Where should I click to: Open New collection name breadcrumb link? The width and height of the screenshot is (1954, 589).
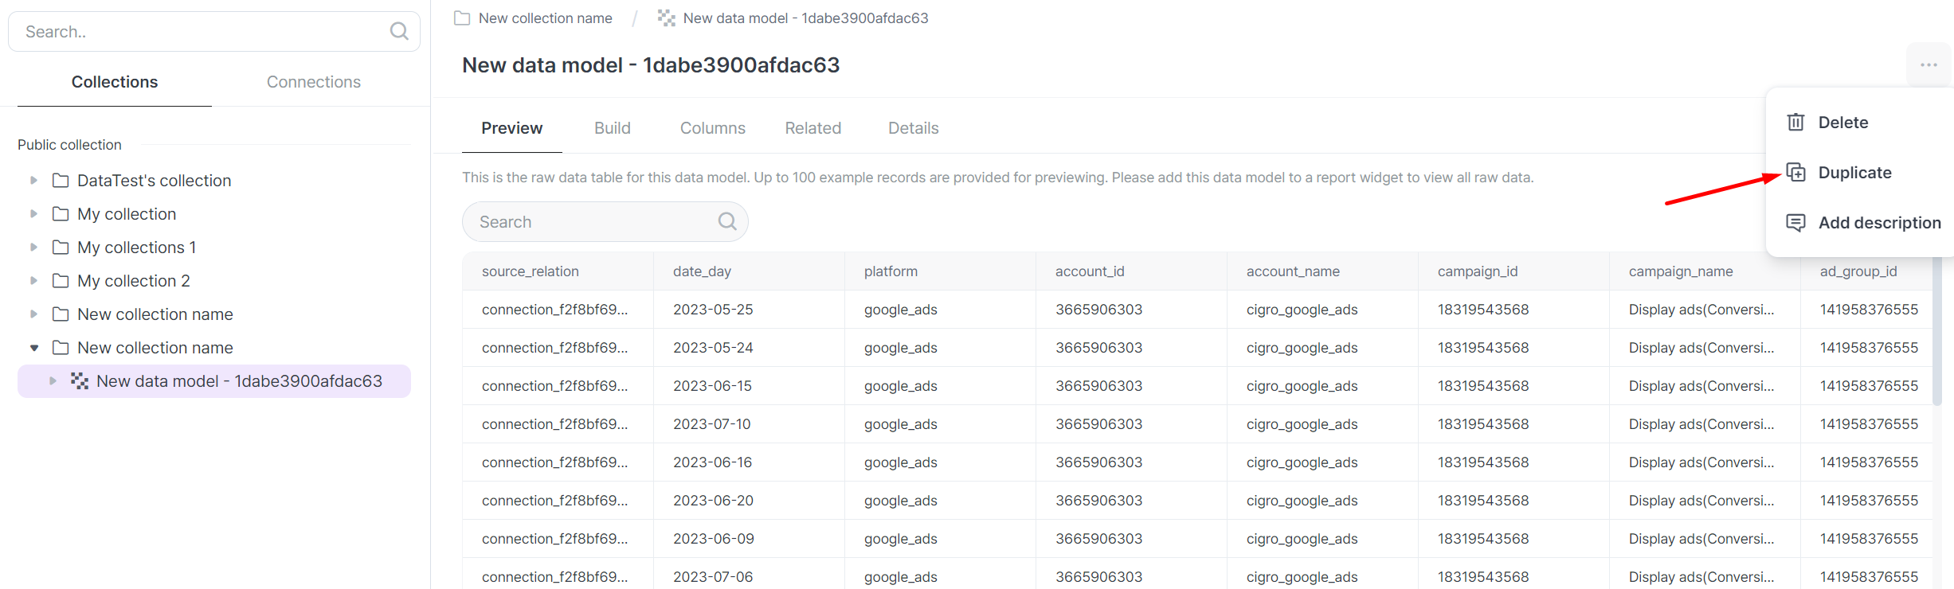(x=545, y=18)
